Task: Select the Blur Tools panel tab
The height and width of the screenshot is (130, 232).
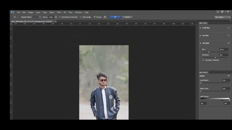Action: pyautogui.click(x=203, y=23)
